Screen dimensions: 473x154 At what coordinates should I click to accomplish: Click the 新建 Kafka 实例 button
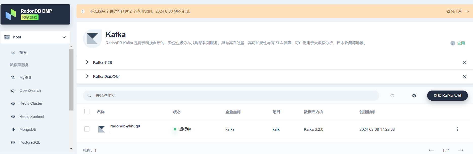point(447,96)
